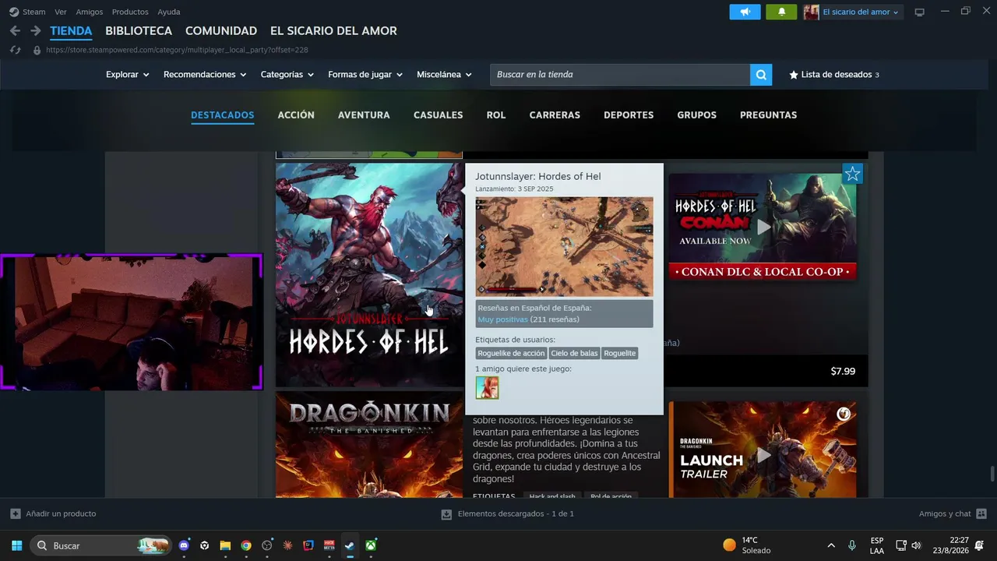Play the Hordes of Hel Conan video

click(x=763, y=227)
